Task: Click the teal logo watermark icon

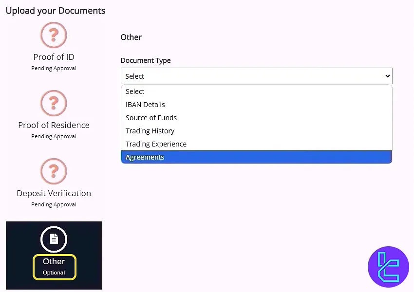Action: (x=388, y=267)
